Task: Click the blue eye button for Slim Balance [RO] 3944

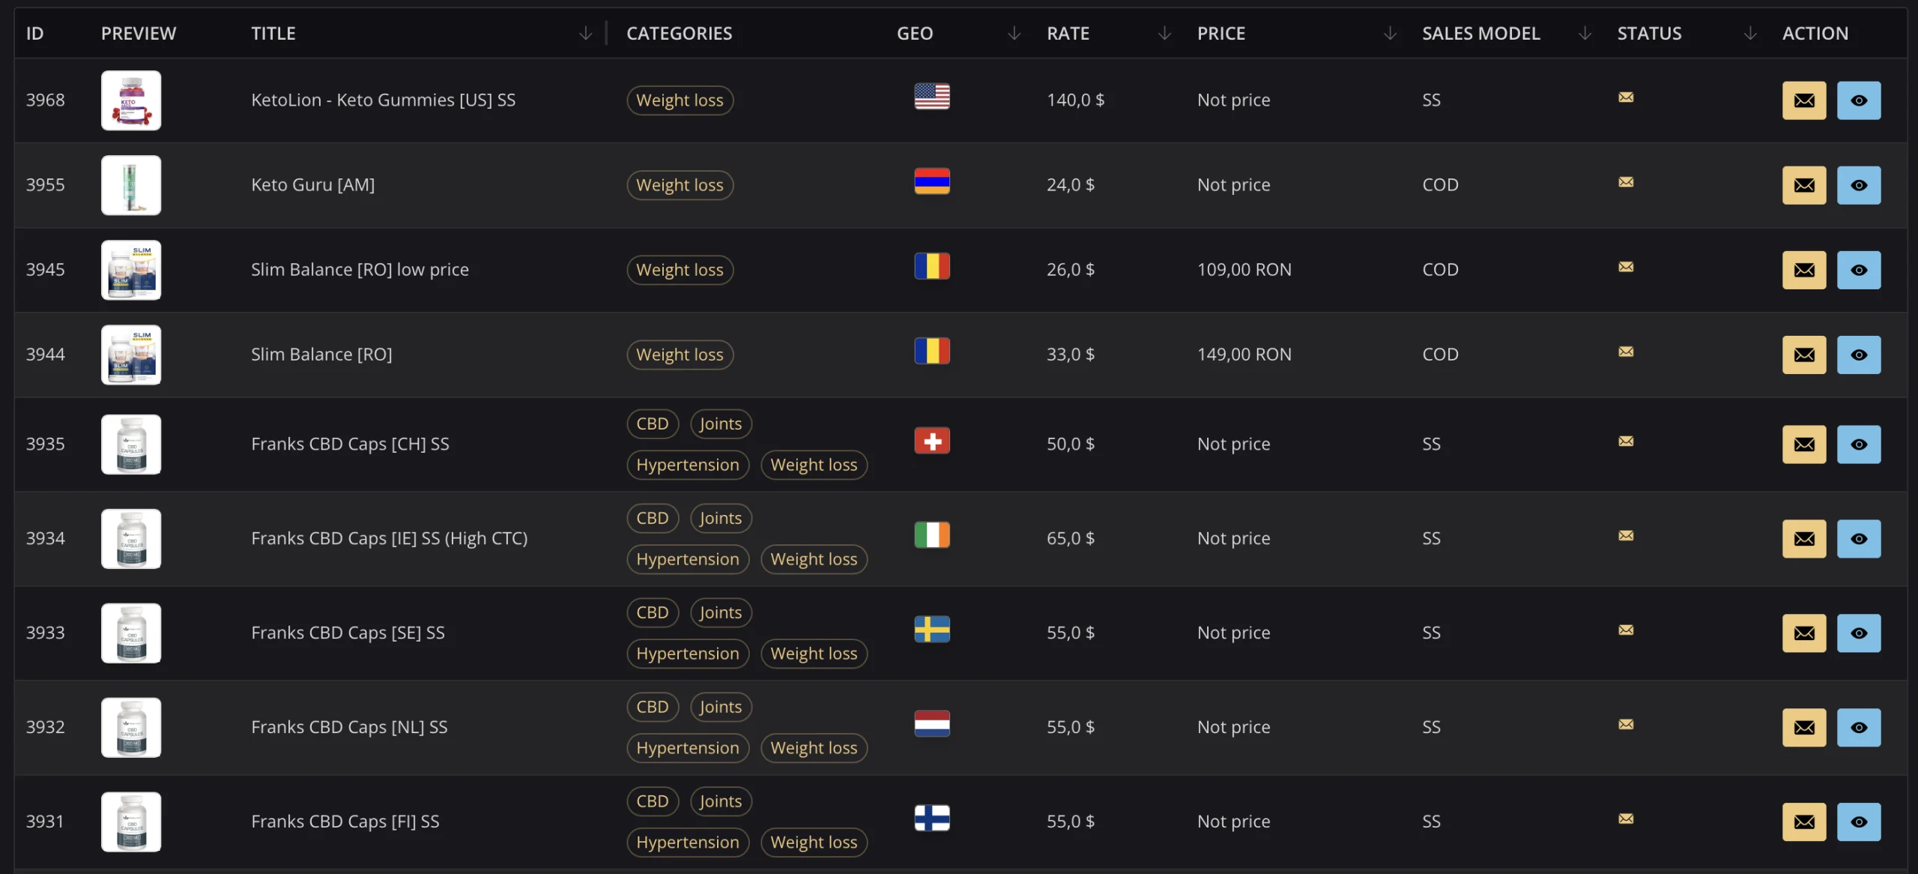Action: tap(1858, 355)
